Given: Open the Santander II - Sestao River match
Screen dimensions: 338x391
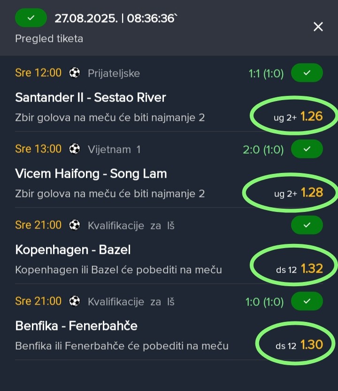Looking at the screenshot, I should tap(91, 97).
